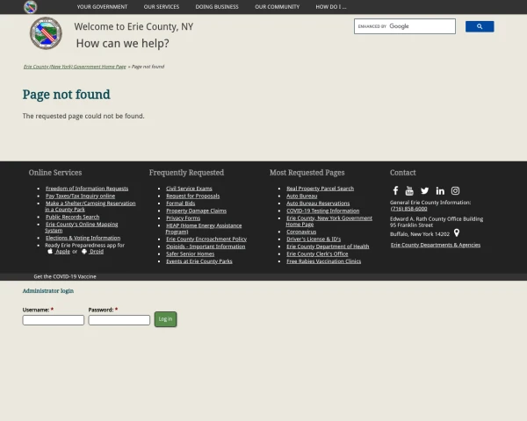Open the Instagram icon in Contact
Image resolution: width=527 pixels, height=421 pixels.
pos(455,191)
